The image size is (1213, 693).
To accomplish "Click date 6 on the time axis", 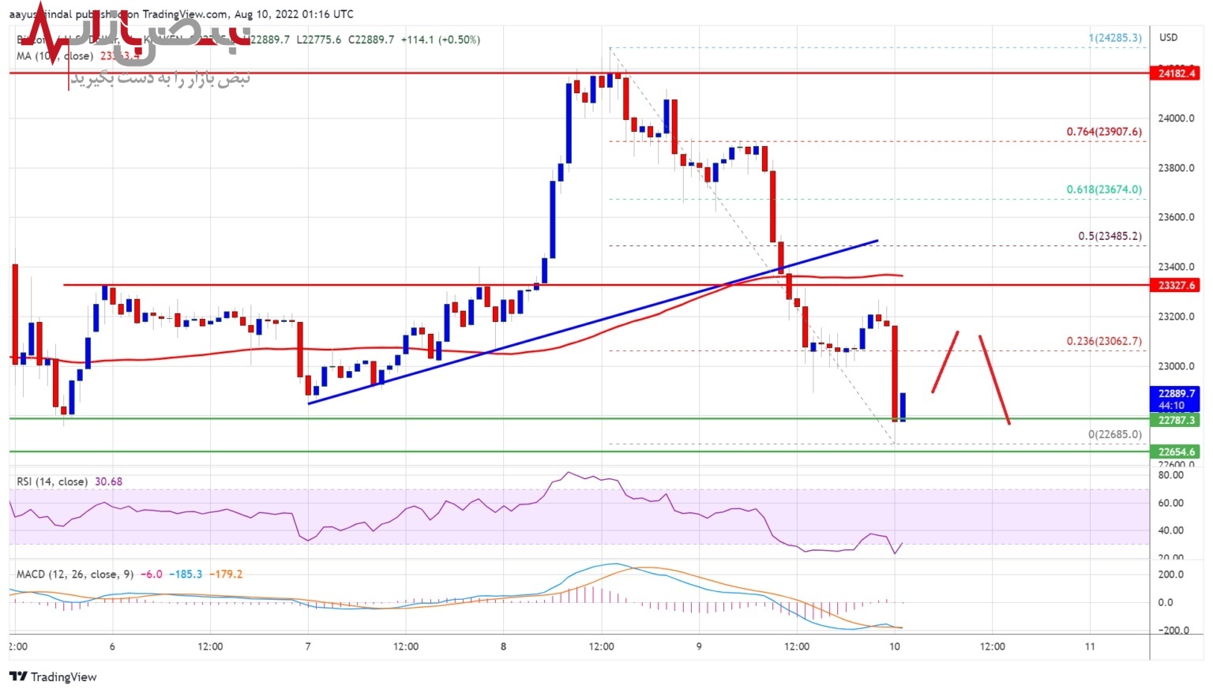I will 112,646.
